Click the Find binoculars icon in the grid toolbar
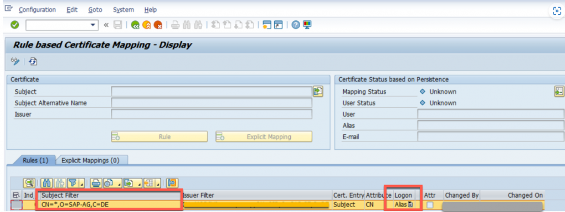The image size is (565, 212). [47, 183]
